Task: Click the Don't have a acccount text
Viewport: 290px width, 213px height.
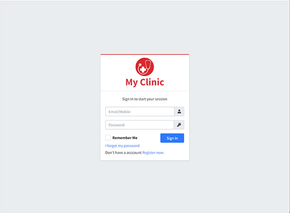Action: point(123,152)
